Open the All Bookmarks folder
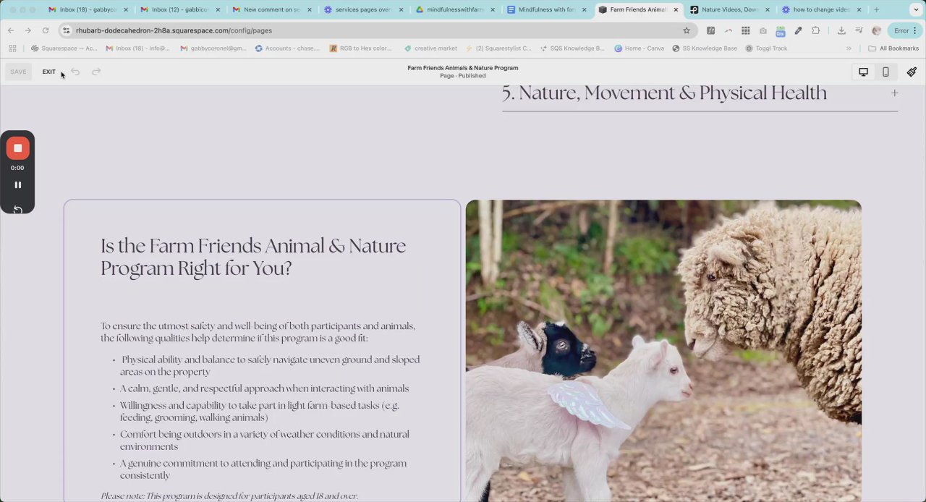Viewport: 926px width, 502px height. click(893, 48)
